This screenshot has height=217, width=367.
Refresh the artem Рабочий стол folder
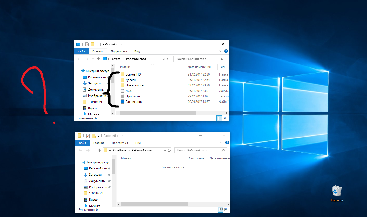[168, 59]
